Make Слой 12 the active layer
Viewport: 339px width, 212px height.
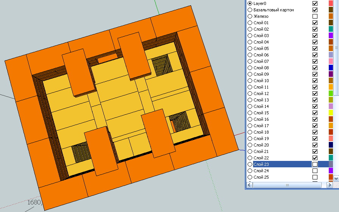(250, 94)
